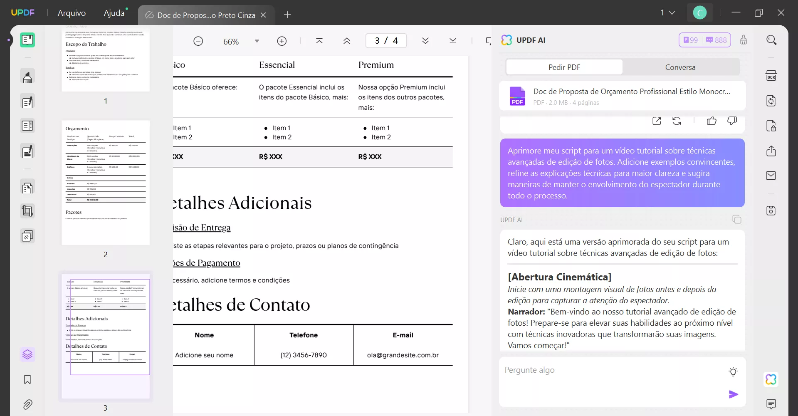This screenshot has height=416, width=798.
Task: Open the zoom level dropdown
Action: point(257,41)
